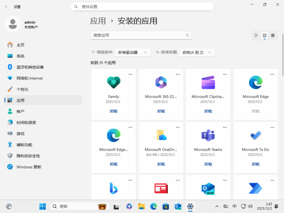Viewport: 284px width, 213px height.
Task: Click 卸载 for Family app
Action: coord(114,111)
